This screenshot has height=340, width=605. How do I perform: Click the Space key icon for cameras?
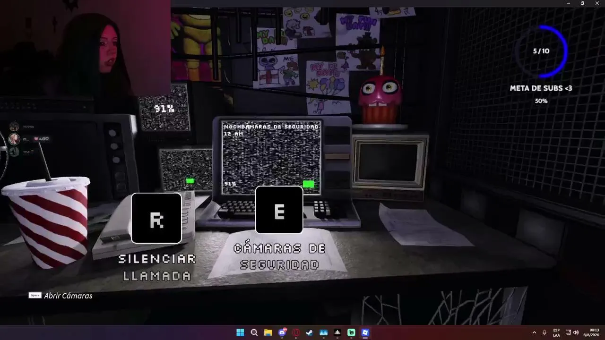click(x=35, y=296)
